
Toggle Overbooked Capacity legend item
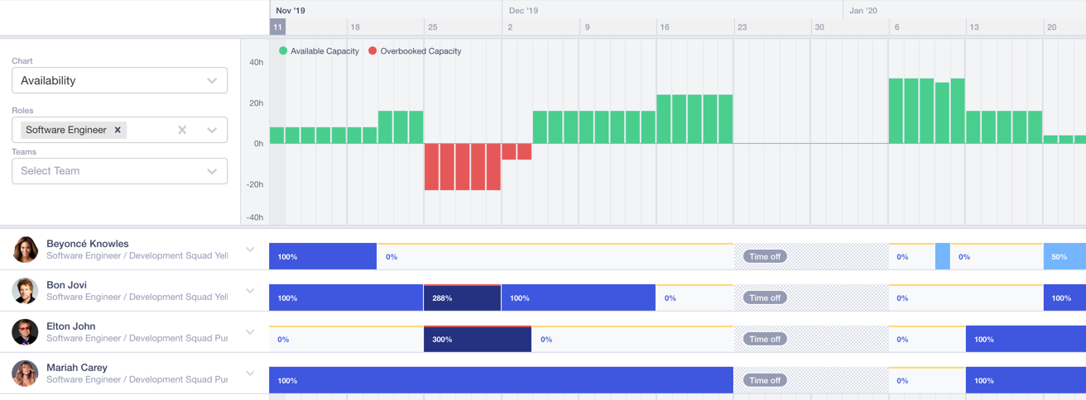pos(414,51)
